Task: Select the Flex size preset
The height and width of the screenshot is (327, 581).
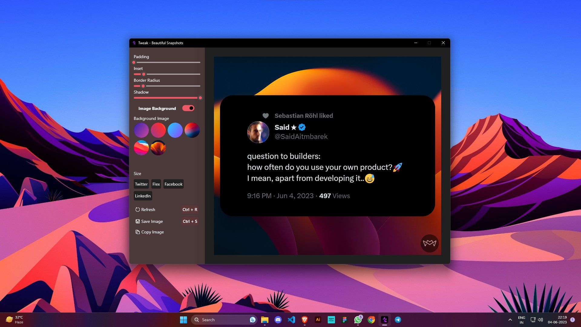Action: coord(156,184)
